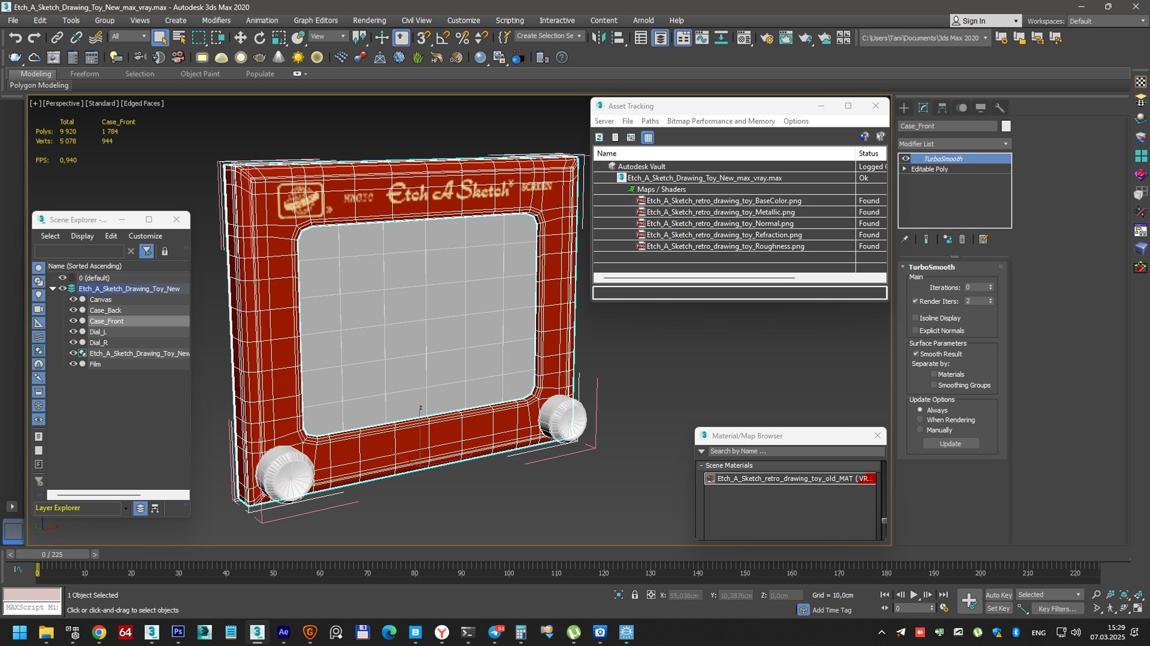The width and height of the screenshot is (1150, 646).
Task: Disable Smooth Result checkbox
Action: [x=915, y=354]
